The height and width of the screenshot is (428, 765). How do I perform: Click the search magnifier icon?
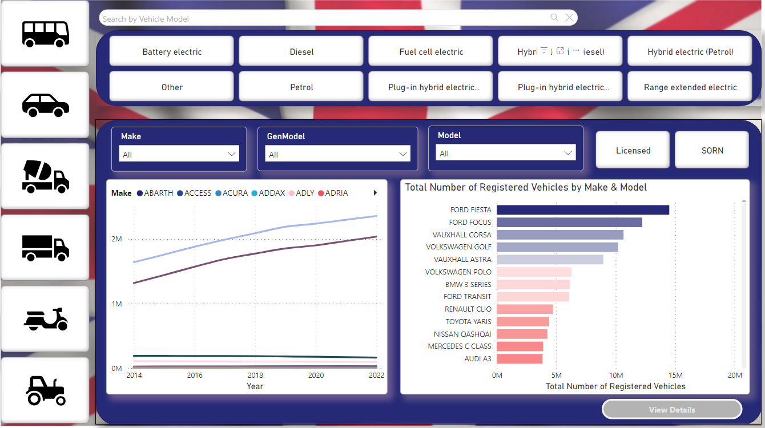(x=554, y=18)
